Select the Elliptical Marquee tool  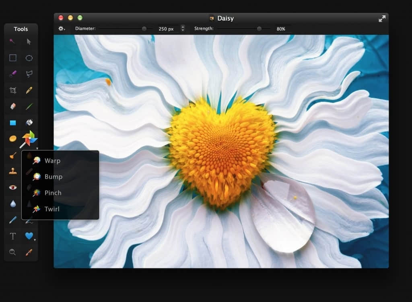point(29,58)
